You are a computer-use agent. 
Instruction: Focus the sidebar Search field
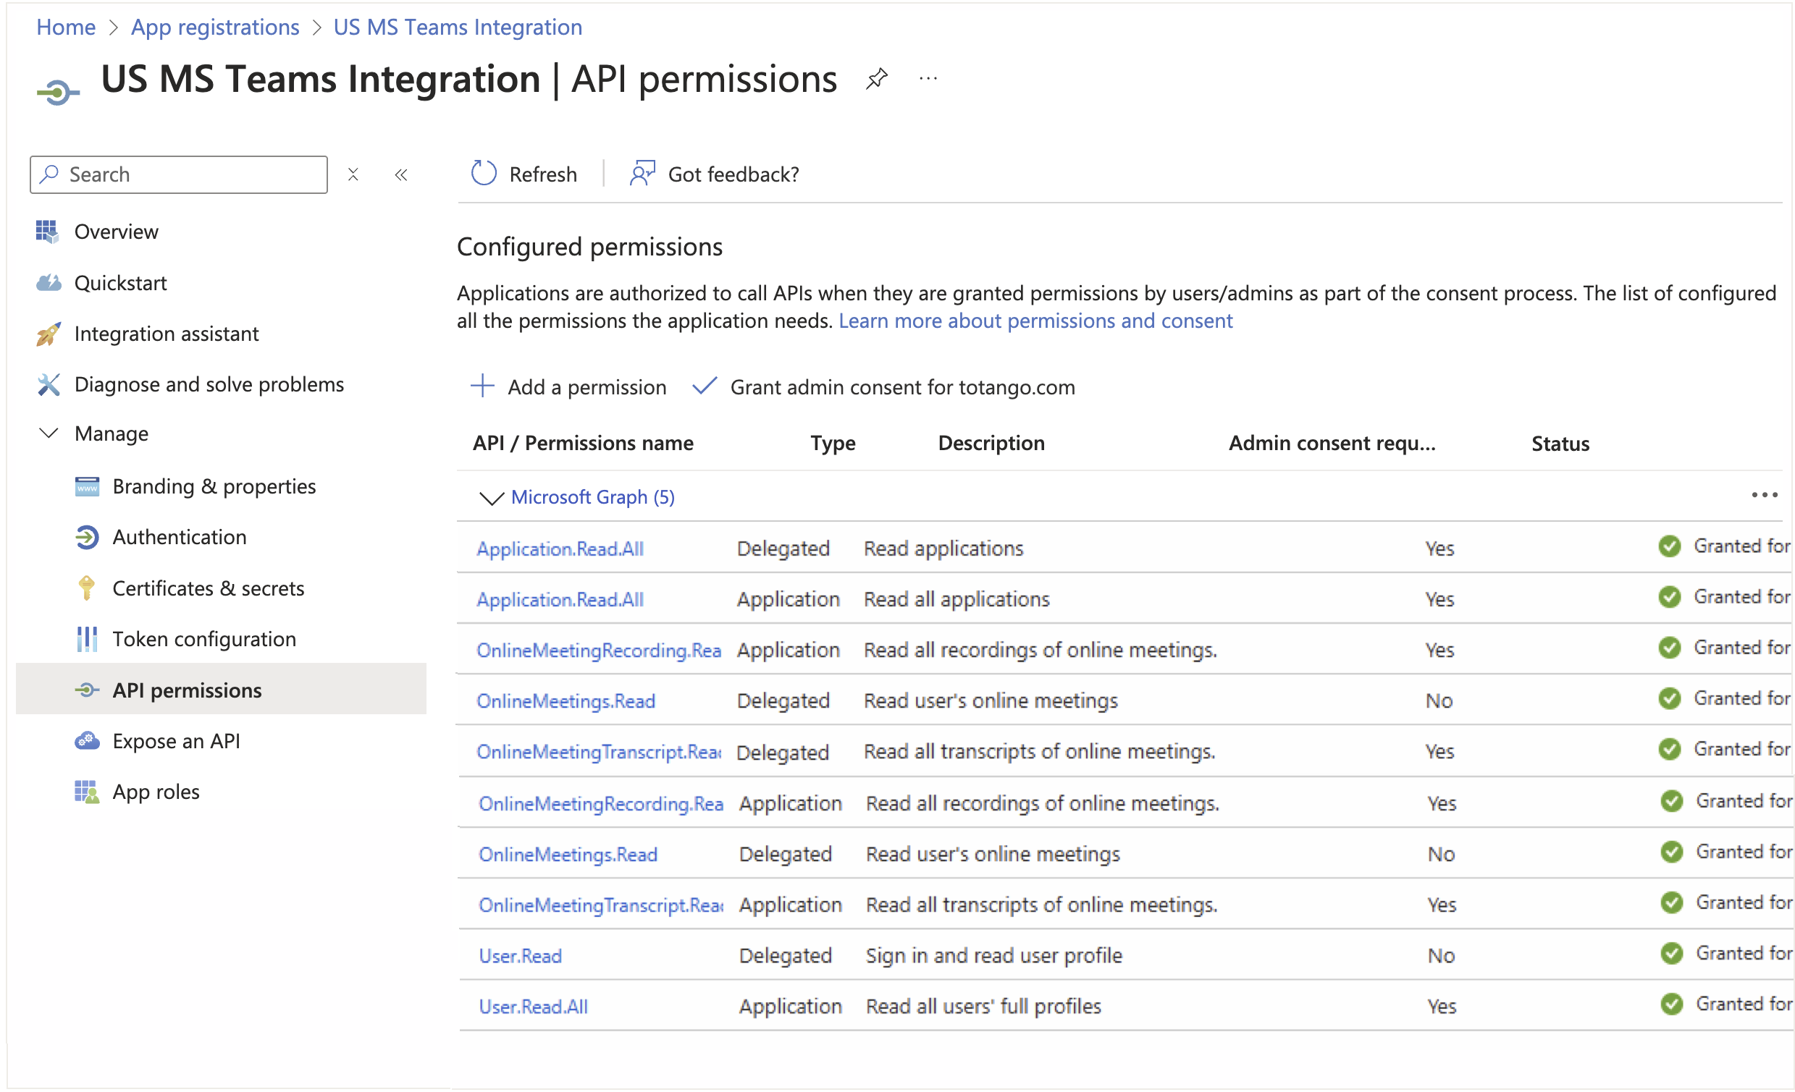[x=179, y=174]
